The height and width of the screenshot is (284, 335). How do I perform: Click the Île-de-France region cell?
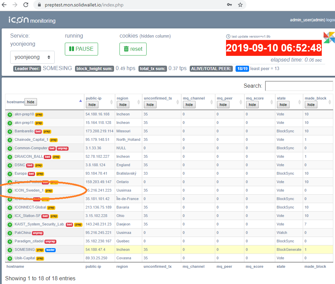pyautogui.click(x=128, y=199)
